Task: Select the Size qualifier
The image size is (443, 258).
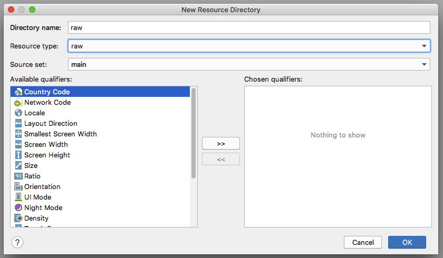Action: [x=100, y=165]
